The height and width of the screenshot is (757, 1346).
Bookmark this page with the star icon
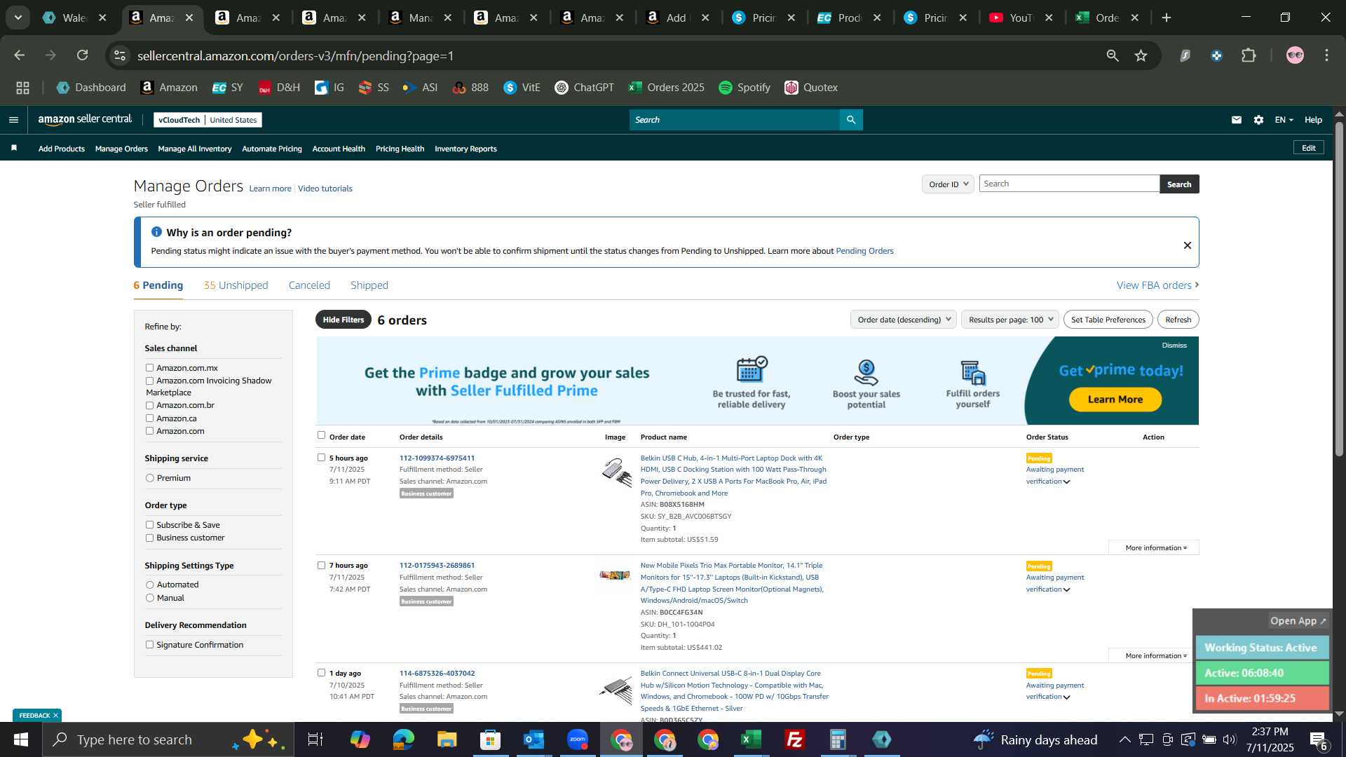(1141, 55)
